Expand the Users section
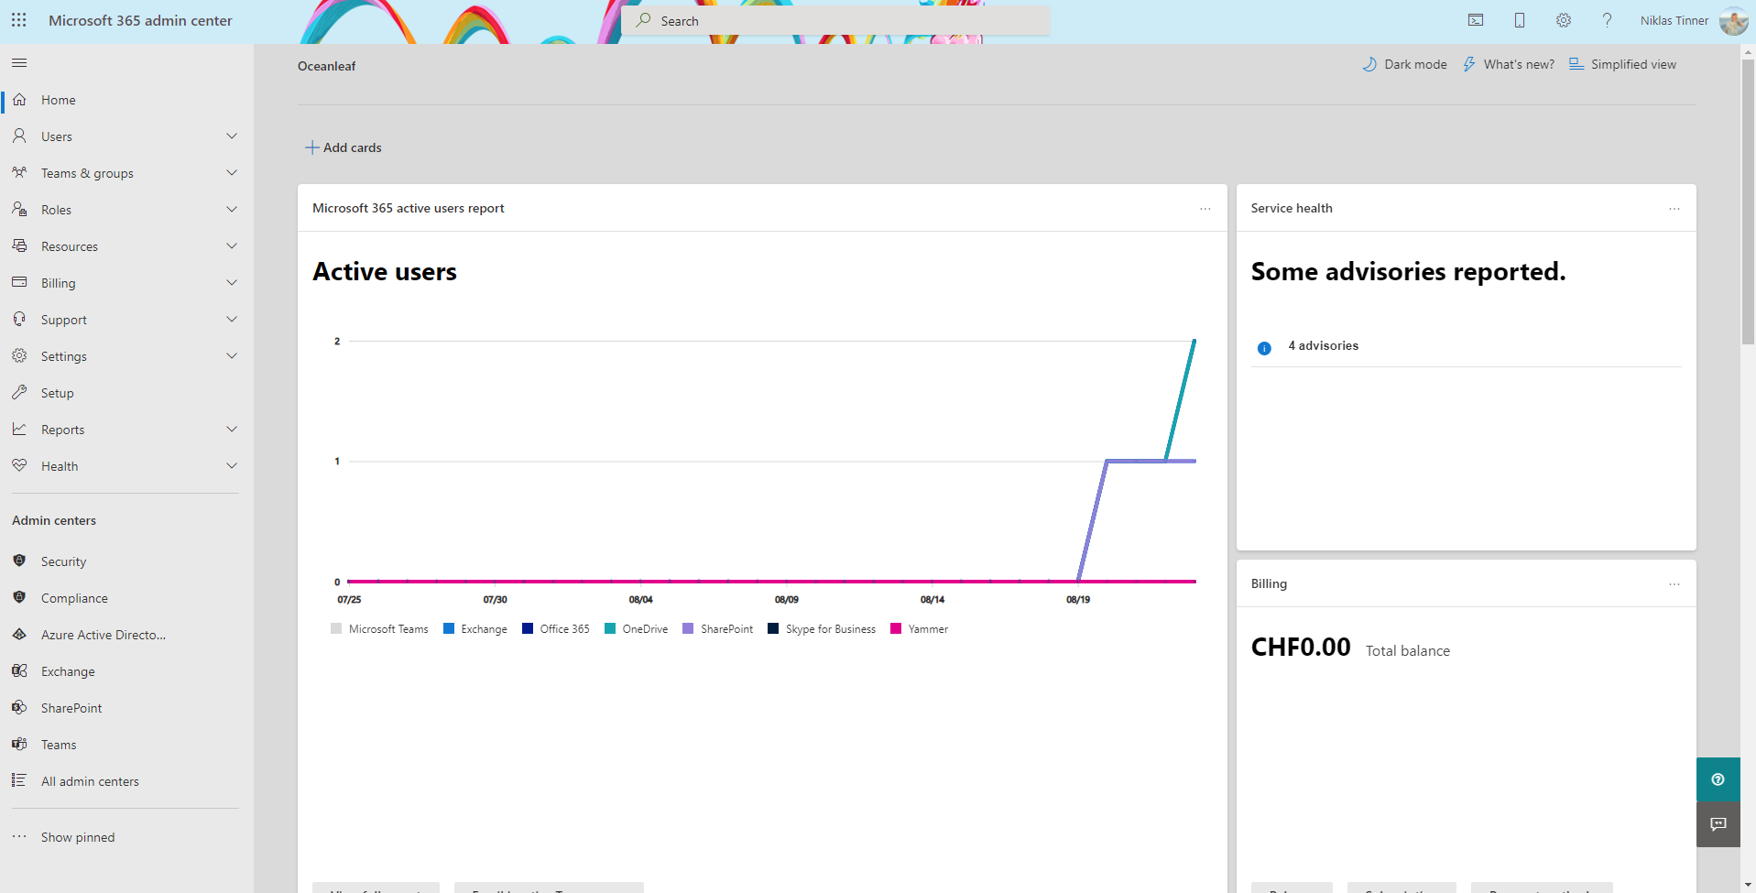 pos(57,136)
